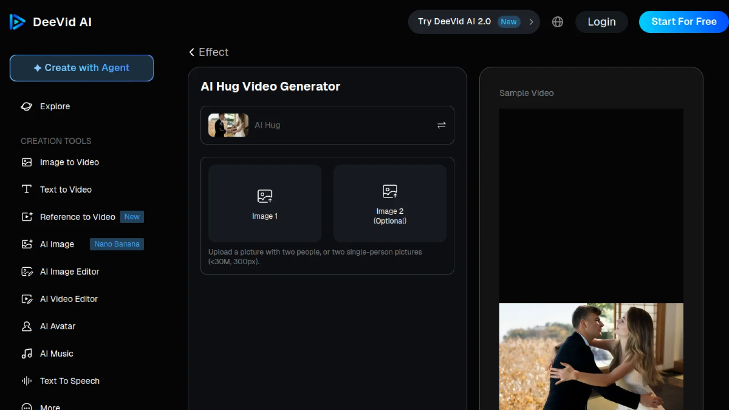Screen dimensions: 729x410
Task: Click the CREATION TOOLS section label
Action: coord(56,141)
